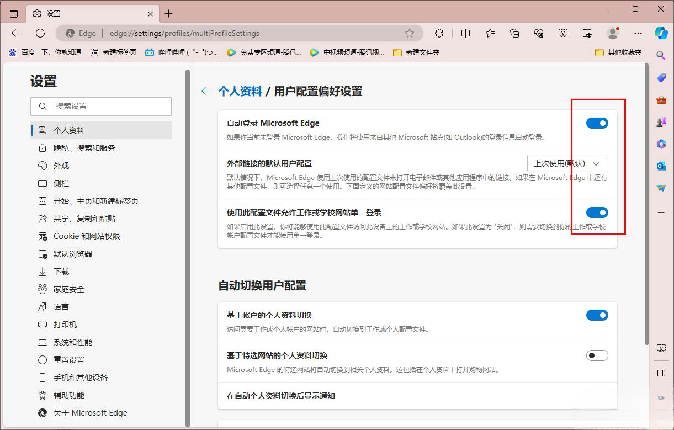The width and height of the screenshot is (674, 430).
Task: Open the Tools briefcase sidebar icon
Action: click(661, 100)
